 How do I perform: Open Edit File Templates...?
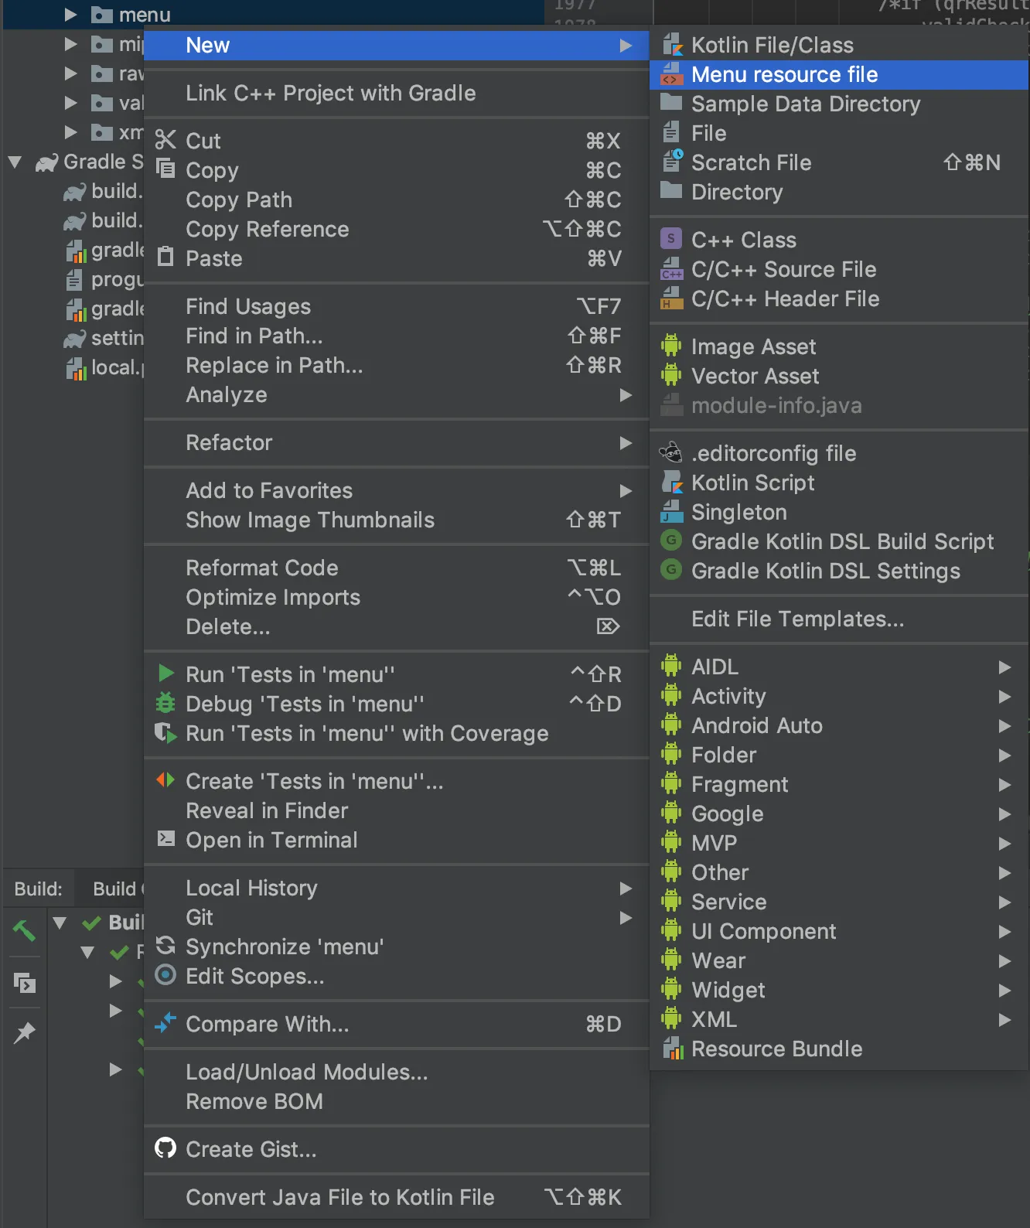click(x=797, y=619)
